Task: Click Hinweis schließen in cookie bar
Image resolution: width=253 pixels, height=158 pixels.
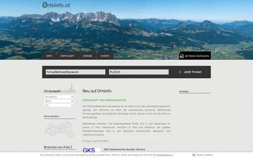Action: coord(205,155)
